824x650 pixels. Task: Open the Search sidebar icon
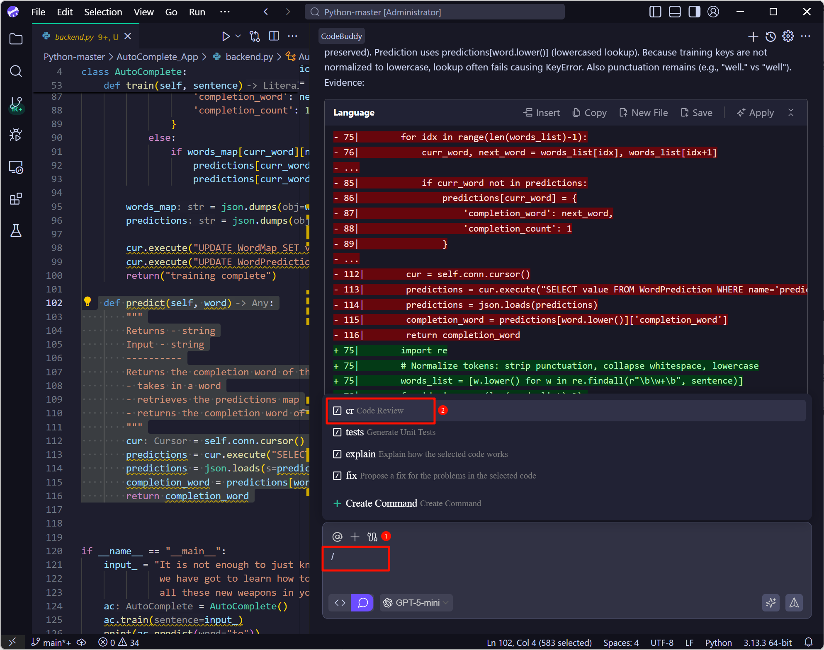coord(16,71)
